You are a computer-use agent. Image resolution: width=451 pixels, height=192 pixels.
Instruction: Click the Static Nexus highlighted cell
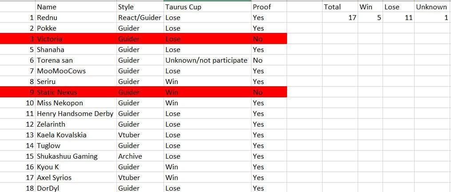(76, 92)
